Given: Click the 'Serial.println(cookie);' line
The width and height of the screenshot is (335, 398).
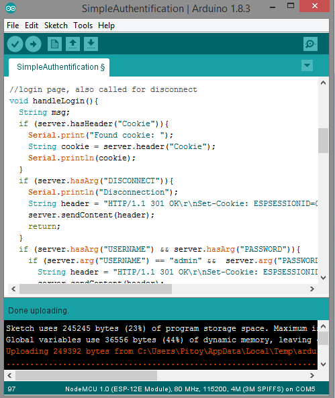Looking at the screenshot, I should (82, 158).
